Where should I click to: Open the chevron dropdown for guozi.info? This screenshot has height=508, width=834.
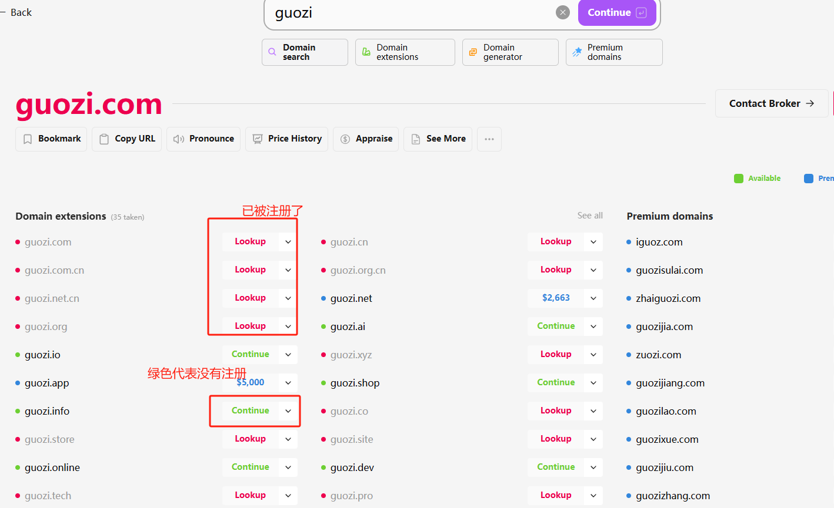288,411
